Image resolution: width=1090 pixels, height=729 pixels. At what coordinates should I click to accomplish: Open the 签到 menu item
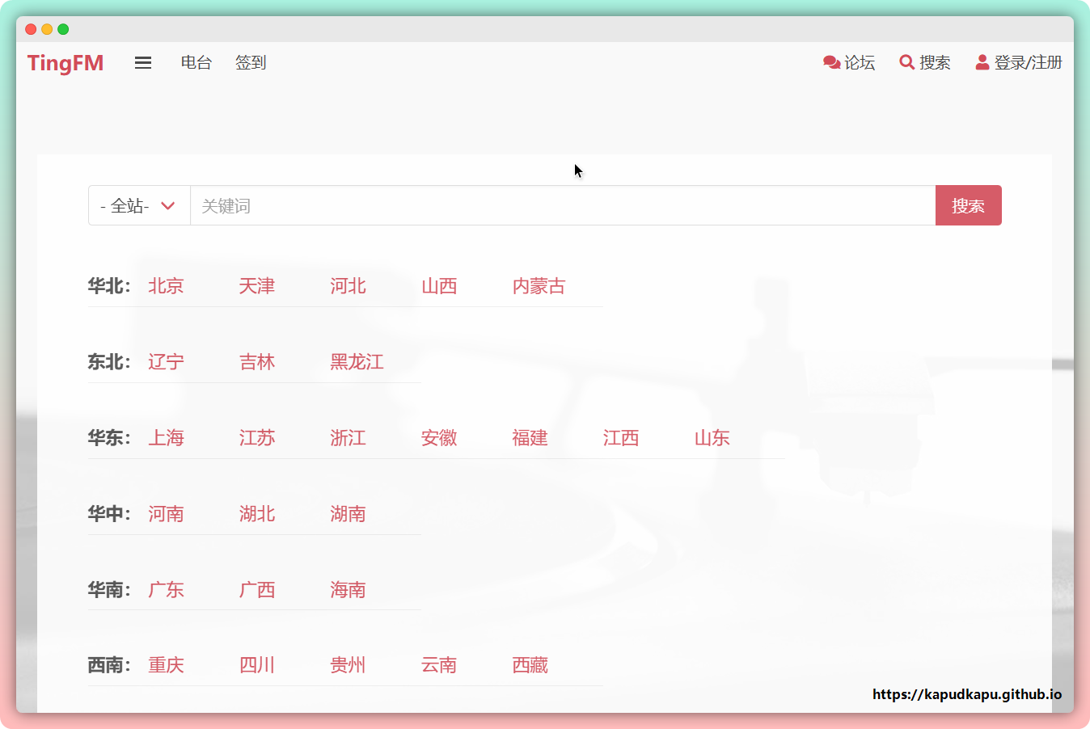click(x=251, y=63)
